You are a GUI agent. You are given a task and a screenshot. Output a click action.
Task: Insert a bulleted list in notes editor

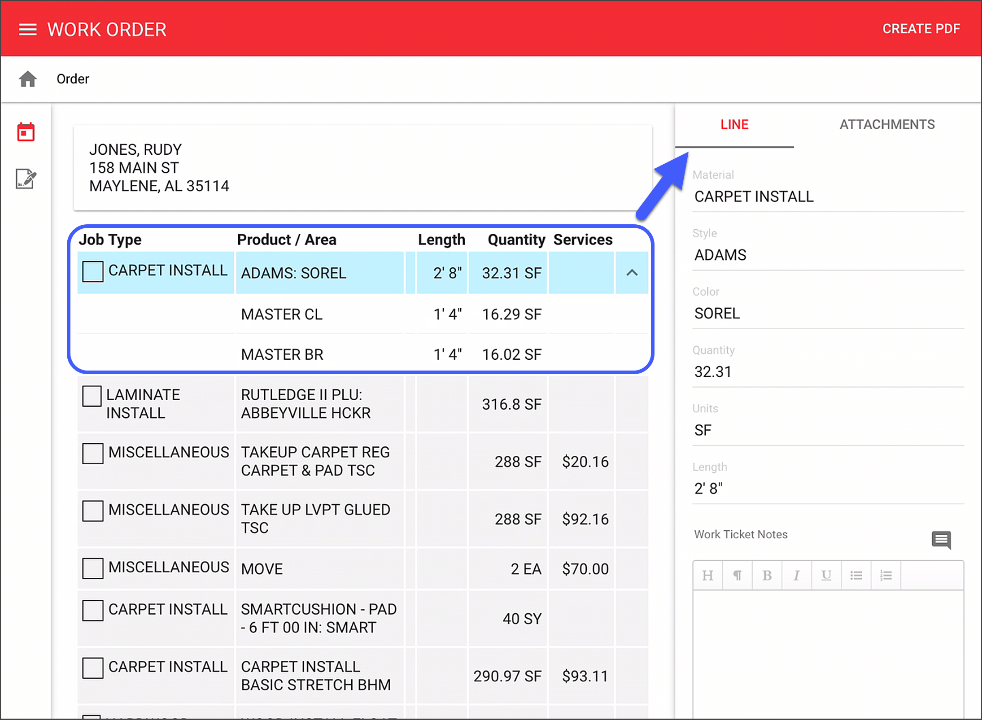(x=856, y=575)
